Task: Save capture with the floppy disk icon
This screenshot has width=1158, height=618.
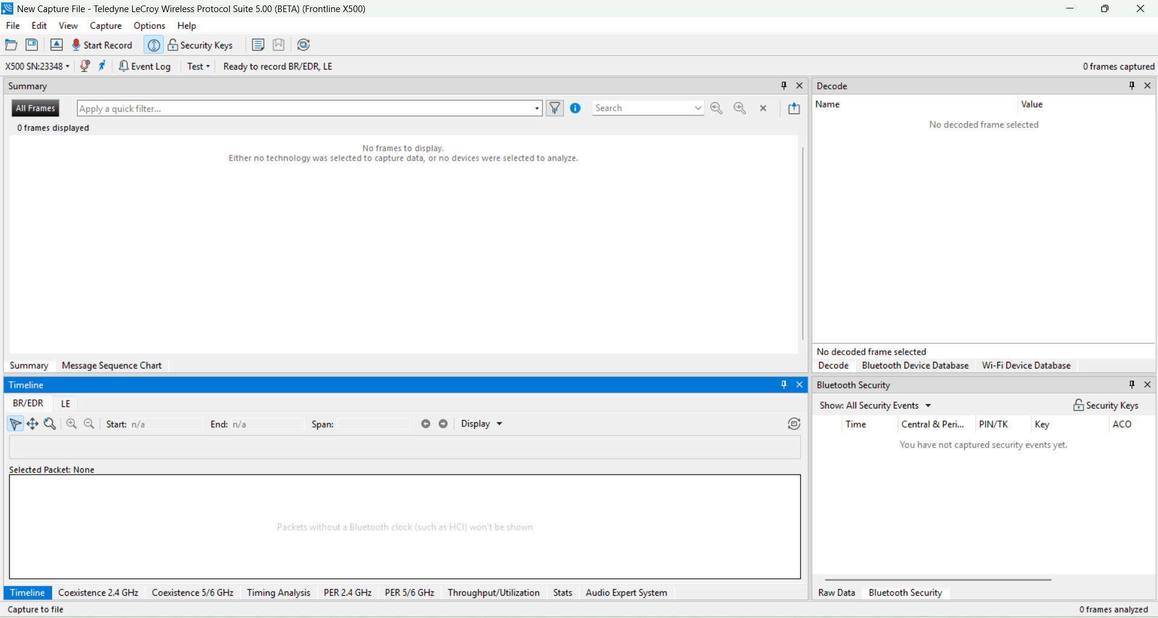Action: (x=31, y=45)
